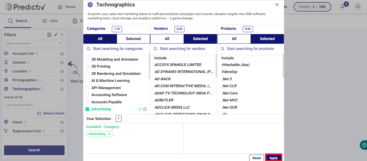
Task: Check the API Management checkbox
Action: pyautogui.click(x=87, y=88)
